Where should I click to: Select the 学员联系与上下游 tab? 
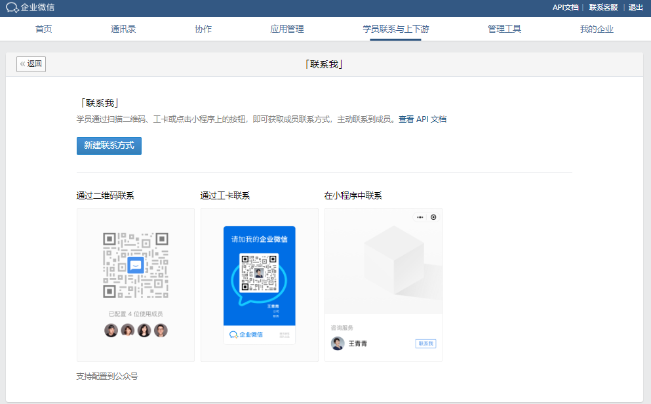(396, 29)
